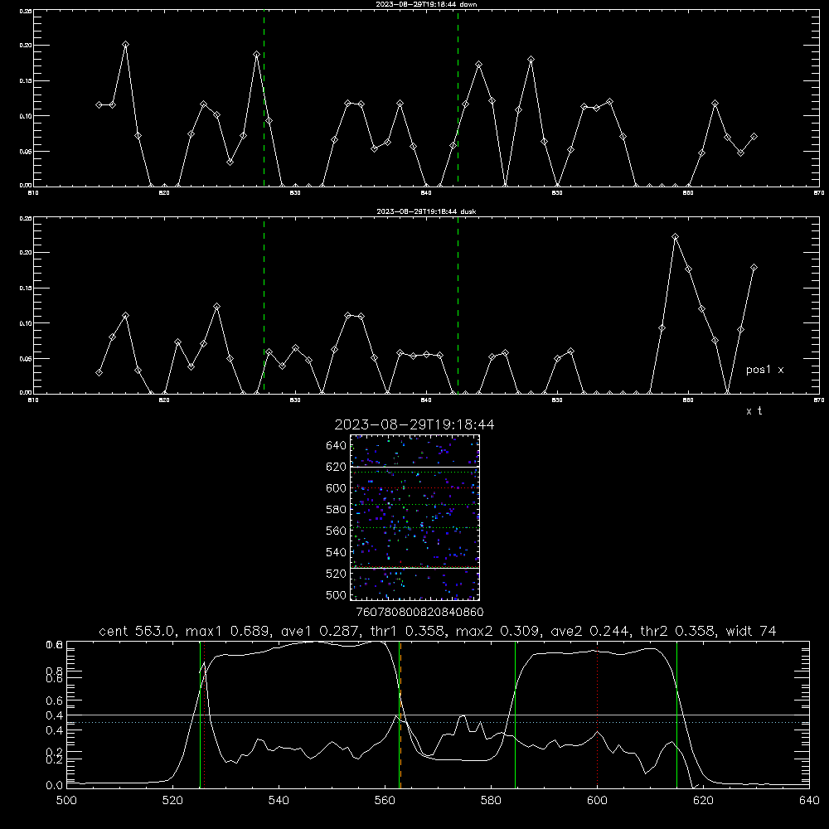
Task: Click the image x-axis label '760780800820840860'
Action: [x=419, y=613]
